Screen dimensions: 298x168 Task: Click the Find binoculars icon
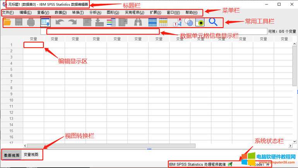(138, 22)
